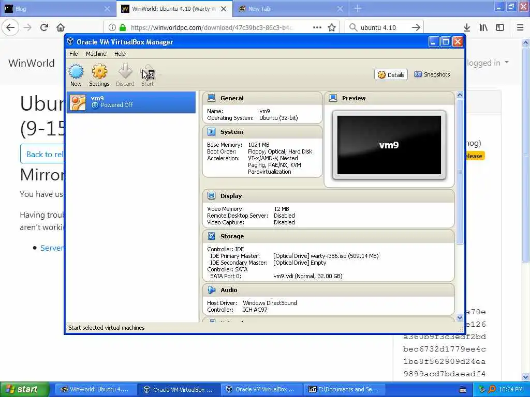The width and height of the screenshot is (530, 397).
Task: Switch to the Details view button
Action: coord(391,74)
